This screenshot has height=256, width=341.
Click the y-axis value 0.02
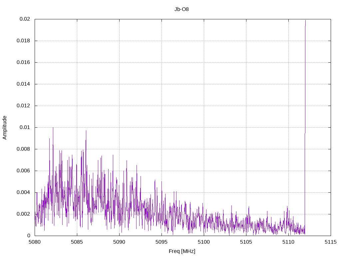pos(25,19)
